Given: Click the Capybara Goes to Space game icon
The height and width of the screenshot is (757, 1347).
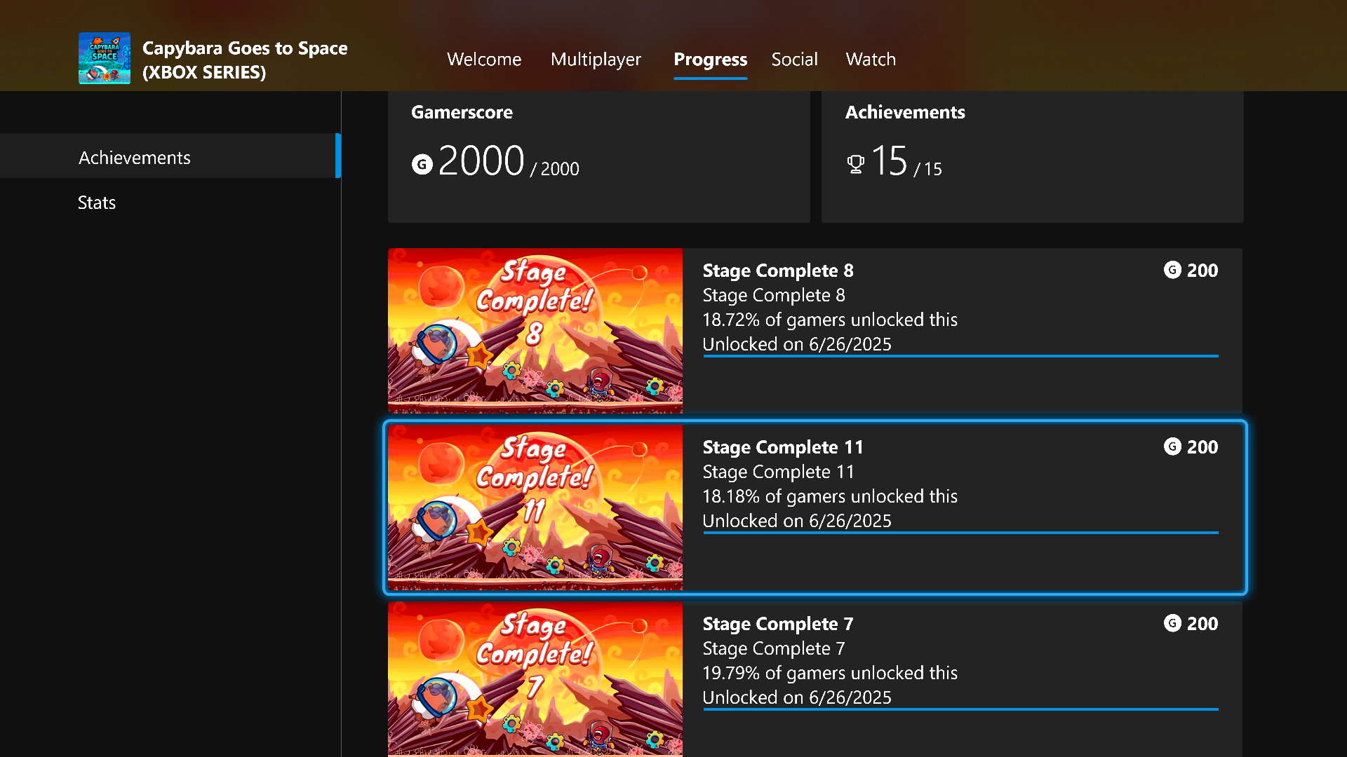Looking at the screenshot, I should click(104, 58).
